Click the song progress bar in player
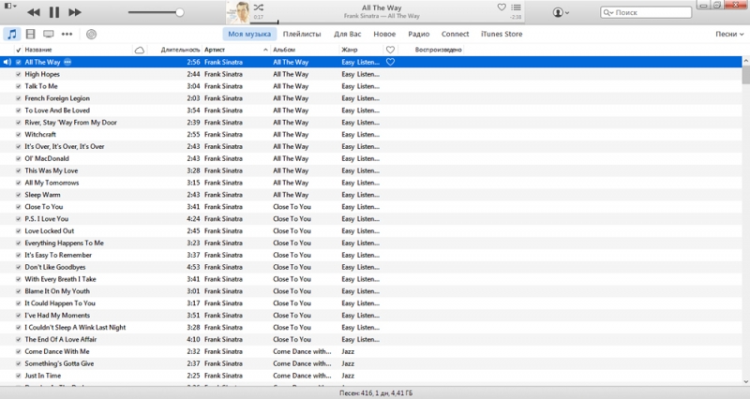 pos(387,22)
